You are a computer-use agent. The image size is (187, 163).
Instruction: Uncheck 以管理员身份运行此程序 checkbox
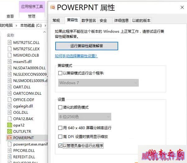[60, 146]
